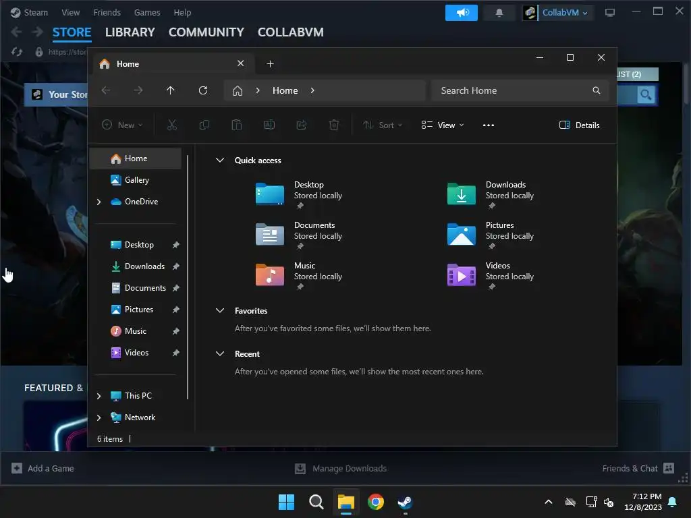
Task: Click Steam's Big Picture mode monitor icon
Action: 610,13
